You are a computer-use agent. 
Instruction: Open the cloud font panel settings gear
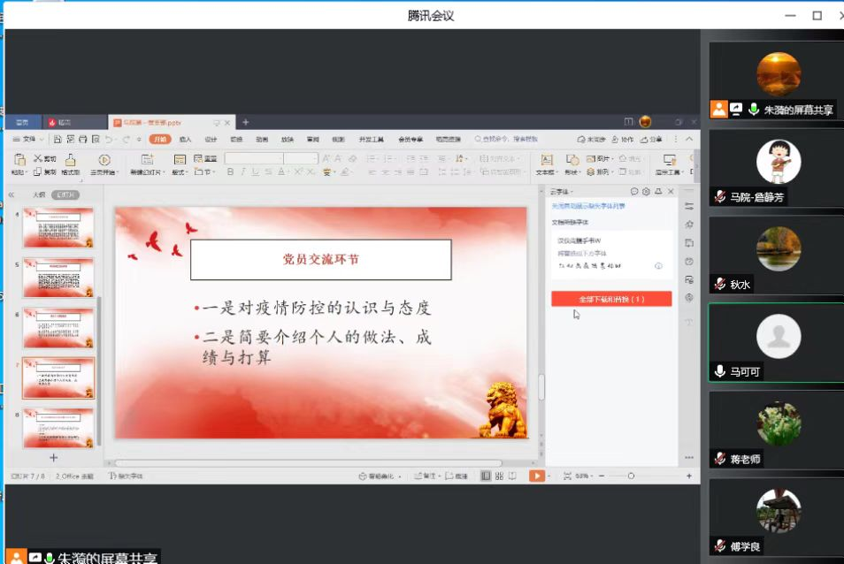coord(647,192)
